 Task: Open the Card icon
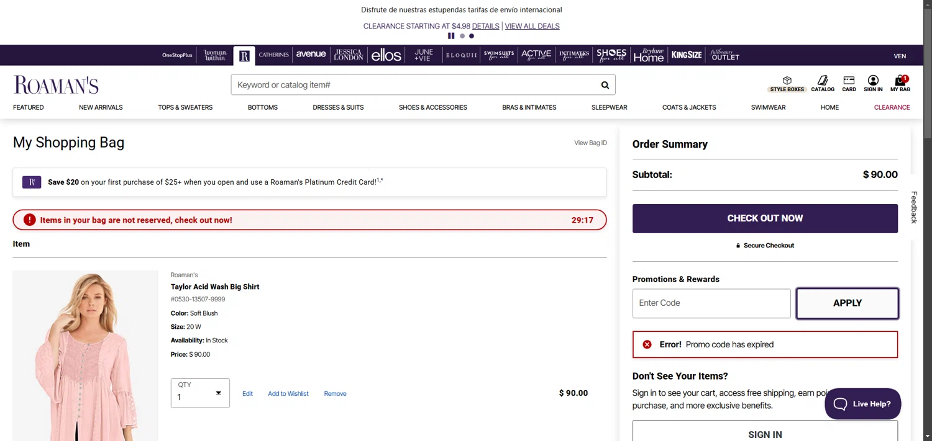click(849, 84)
